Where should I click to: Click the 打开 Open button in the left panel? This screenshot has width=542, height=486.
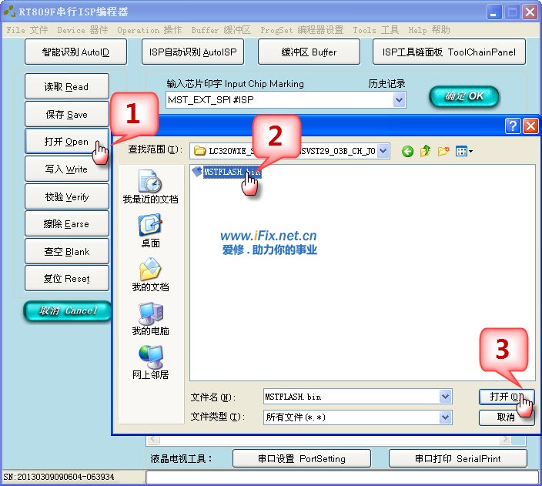tap(67, 142)
